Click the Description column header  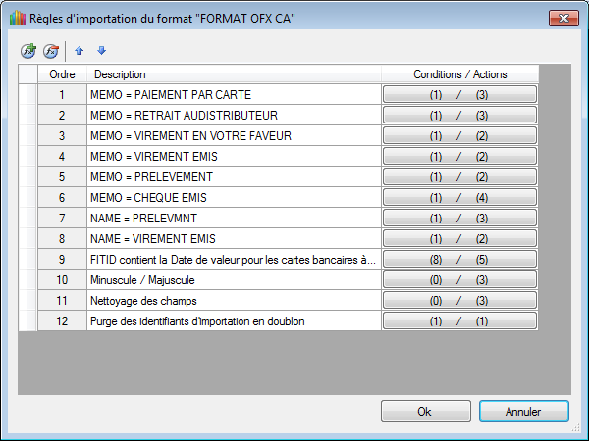[233, 74]
